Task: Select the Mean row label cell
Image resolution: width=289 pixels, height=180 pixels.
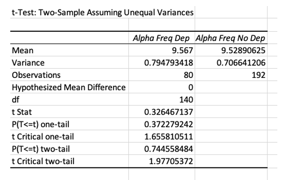Action: pyautogui.click(x=70, y=50)
